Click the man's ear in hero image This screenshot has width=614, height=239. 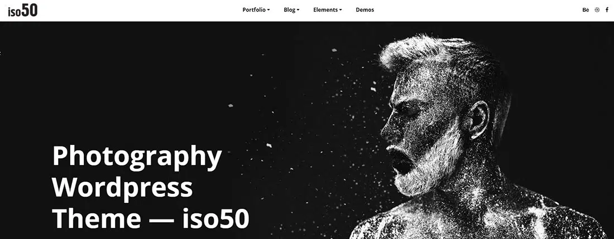coord(478,120)
